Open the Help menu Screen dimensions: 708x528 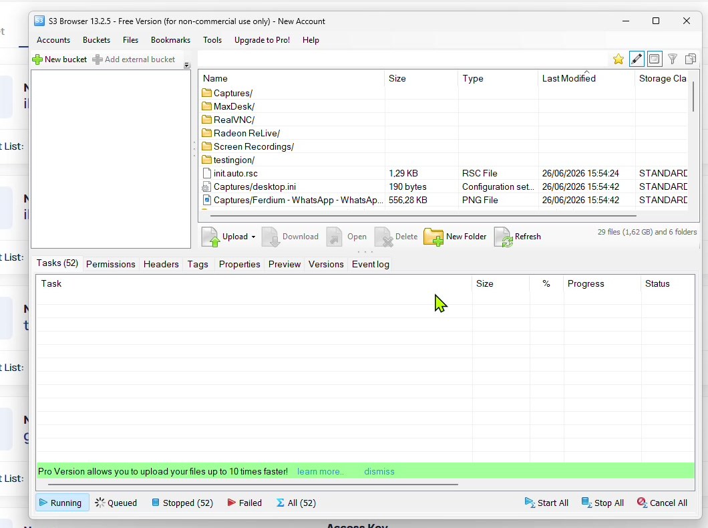coord(311,39)
